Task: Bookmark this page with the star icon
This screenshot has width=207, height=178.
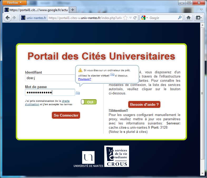Action: tap(126, 18)
